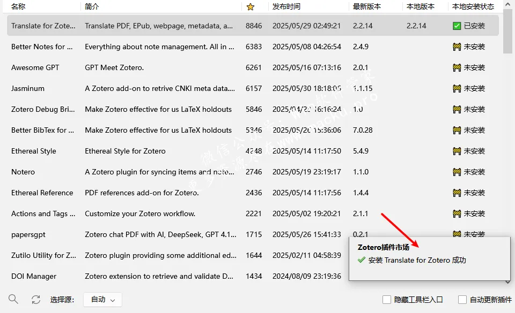
Task: Click the not-installed icon for Better Notes
Action: (x=457, y=47)
